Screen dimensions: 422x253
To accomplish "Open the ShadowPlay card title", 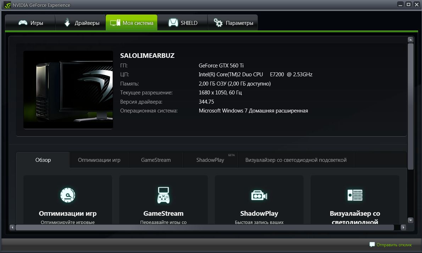I will [259, 213].
